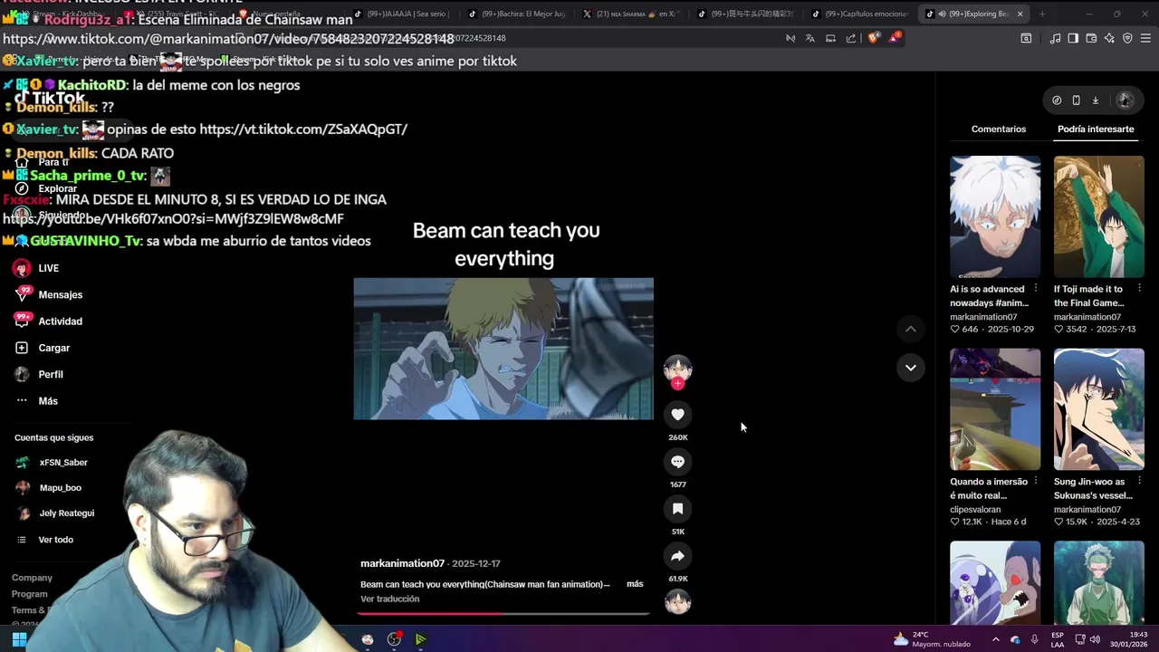Open options for 'Sung Jin-woo' video
The width and height of the screenshot is (1159, 652).
[1139, 482]
